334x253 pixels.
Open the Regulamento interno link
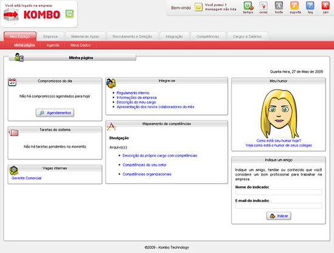click(133, 93)
